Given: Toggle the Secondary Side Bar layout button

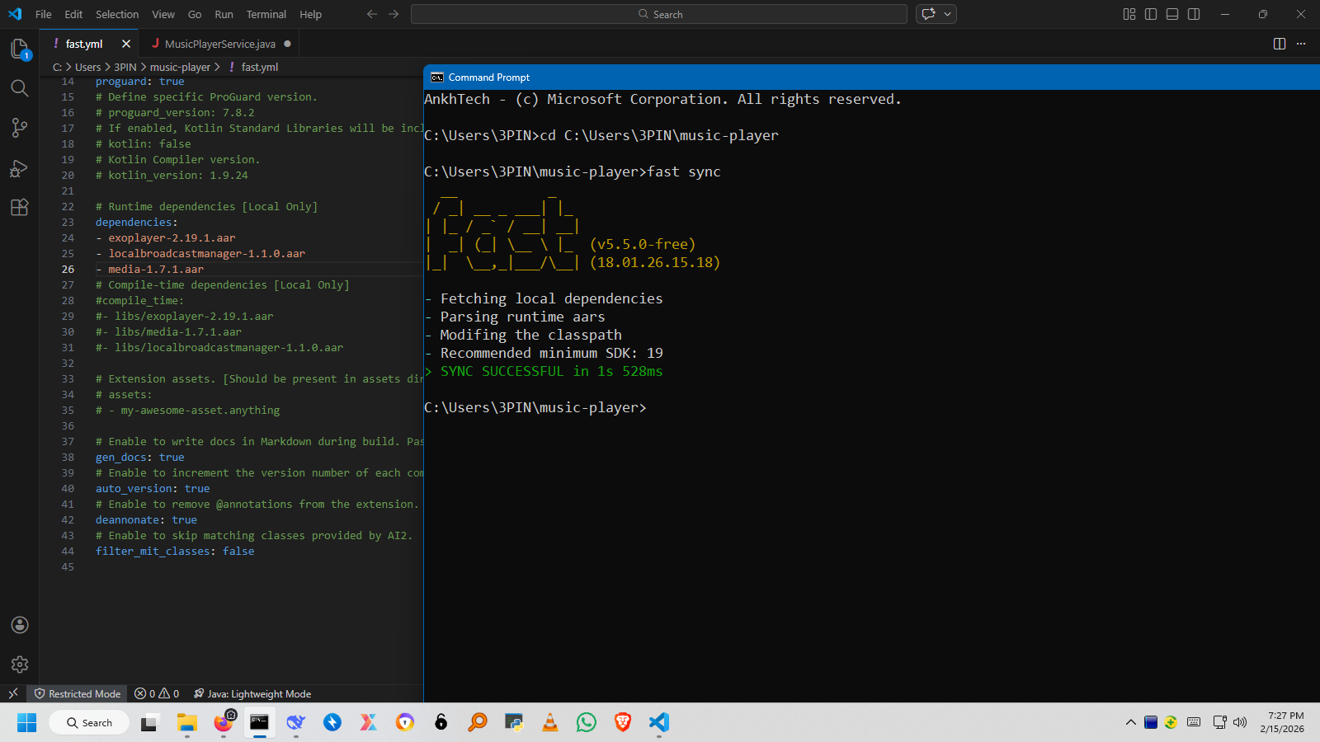Looking at the screenshot, I should (x=1194, y=14).
